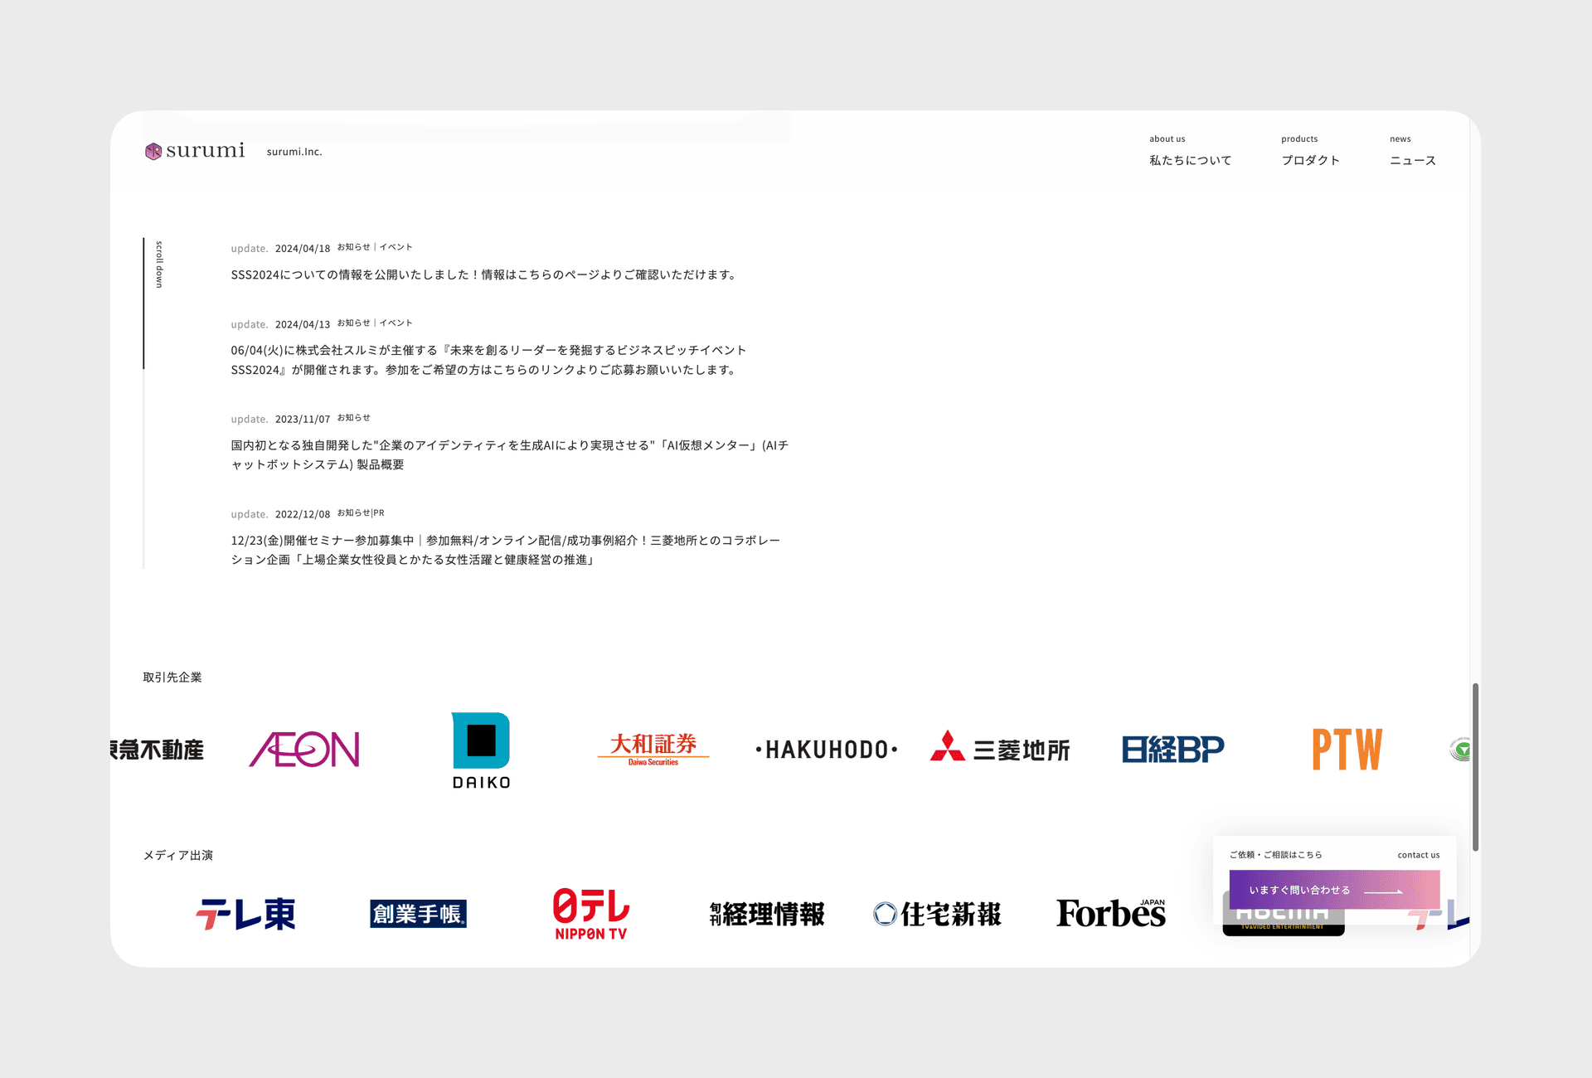Open the 12/23 seminar recruitment news item
This screenshot has width=1592, height=1078.
505,550
